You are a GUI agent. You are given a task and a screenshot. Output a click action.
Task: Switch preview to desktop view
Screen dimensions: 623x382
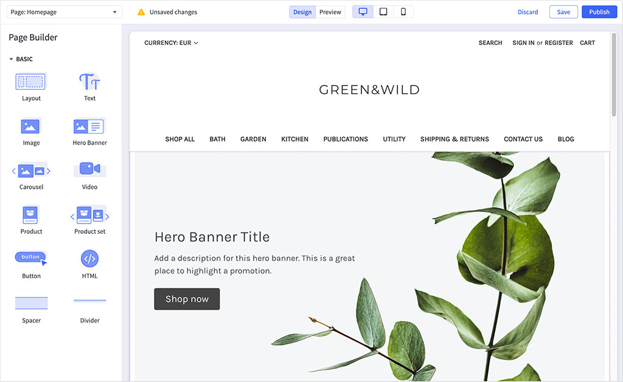(x=363, y=11)
